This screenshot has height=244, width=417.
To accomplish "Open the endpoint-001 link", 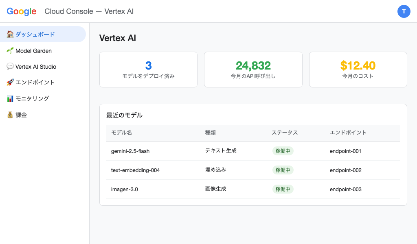I will pyautogui.click(x=345, y=151).
